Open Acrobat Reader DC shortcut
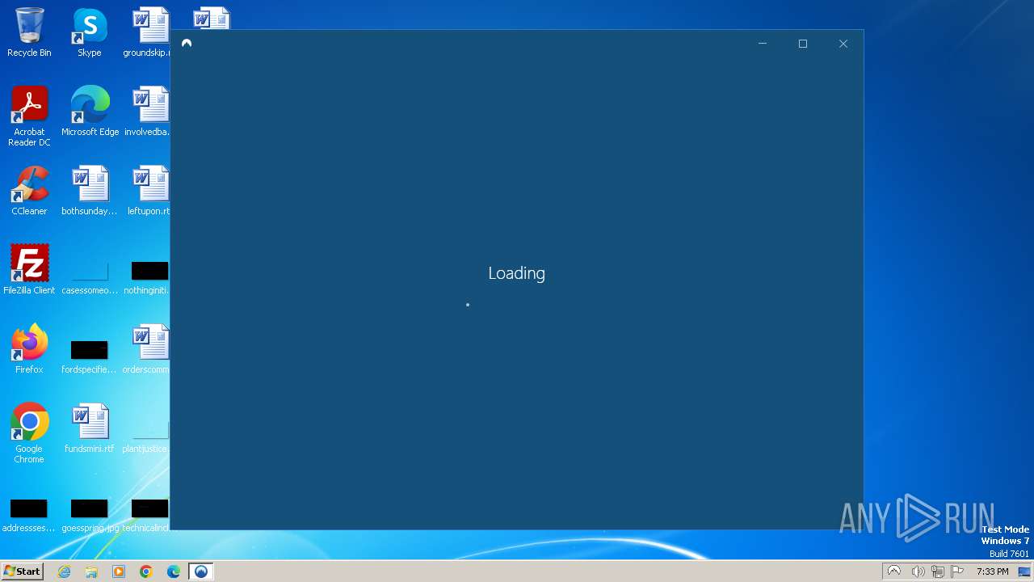 [x=29, y=116]
